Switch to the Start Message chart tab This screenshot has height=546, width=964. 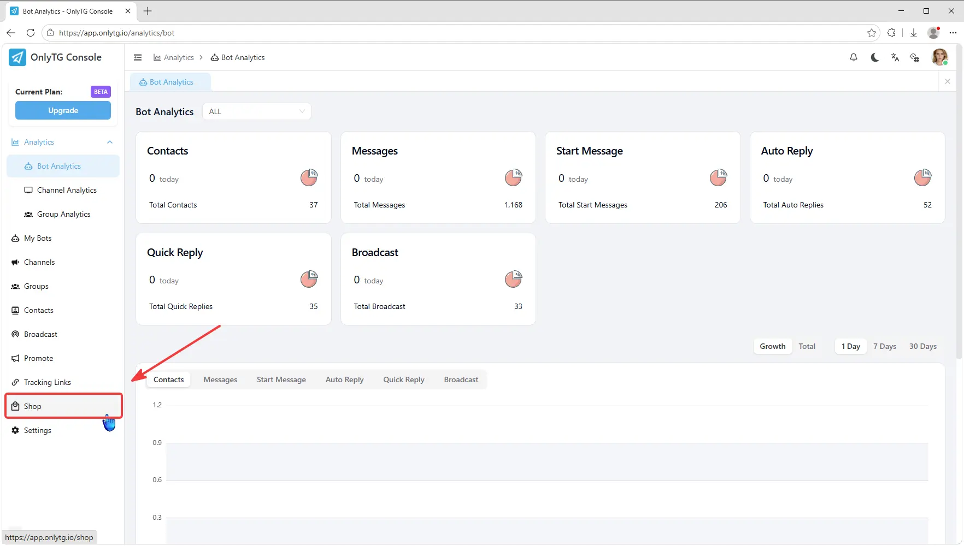point(281,379)
